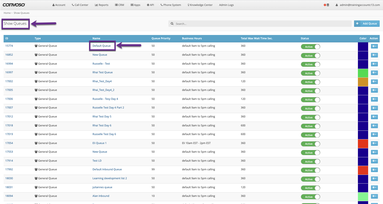The height and width of the screenshot is (204, 383).
Task: Open the Reports menu
Action: [x=101, y=5]
